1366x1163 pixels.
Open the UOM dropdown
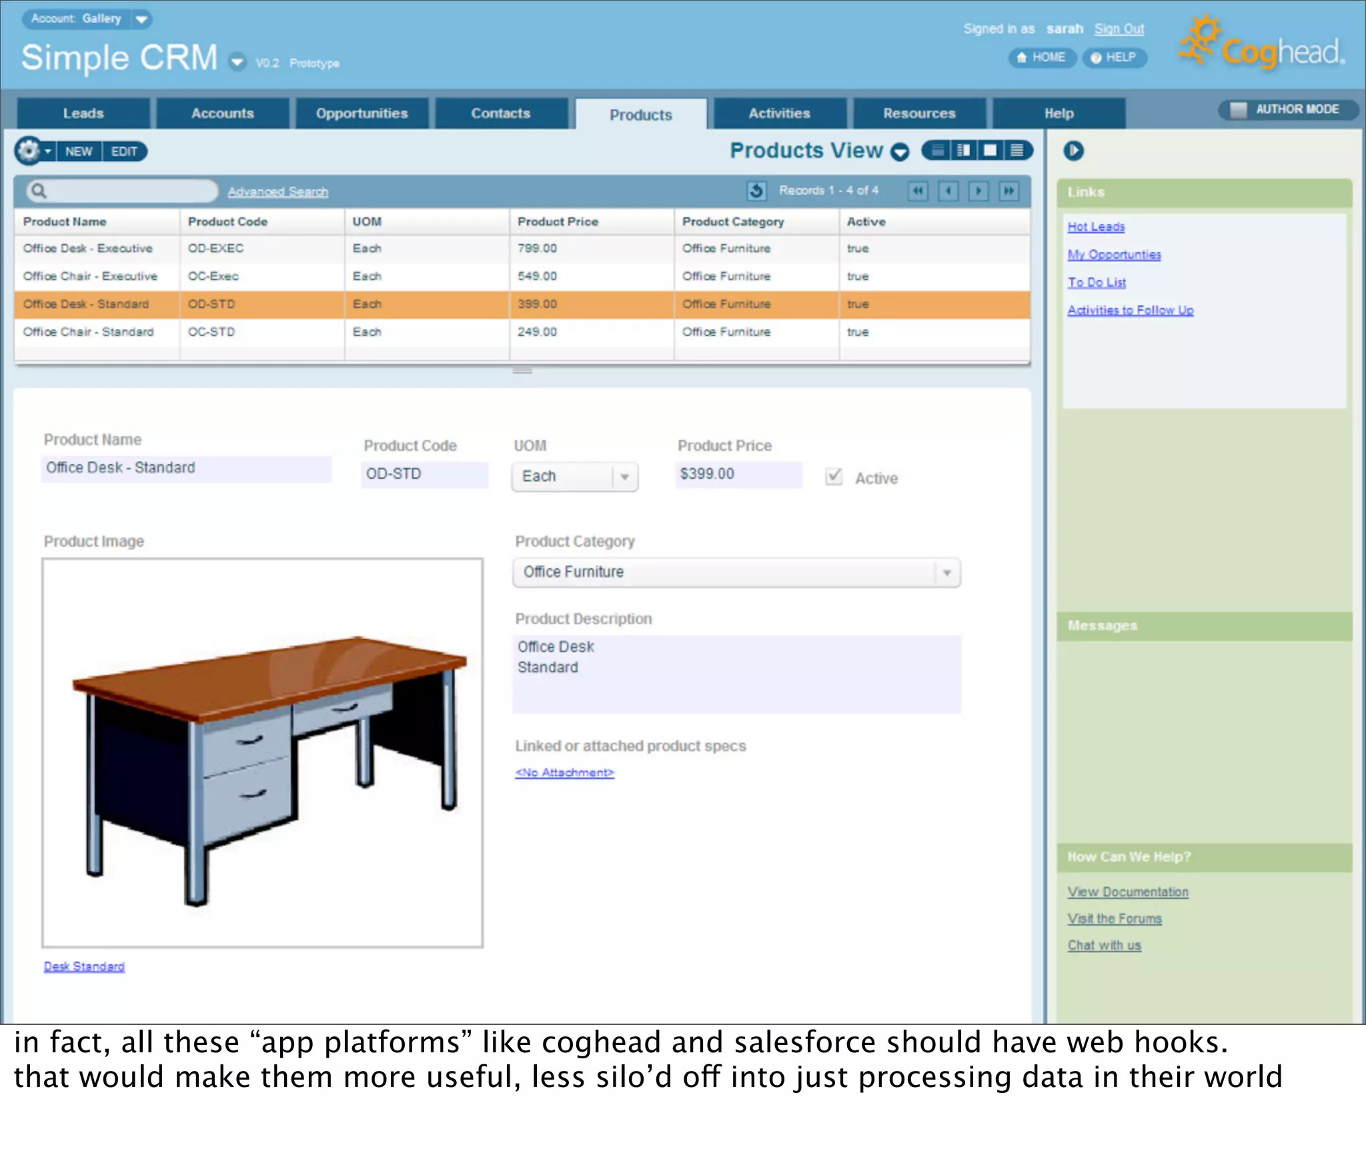[x=624, y=477]
